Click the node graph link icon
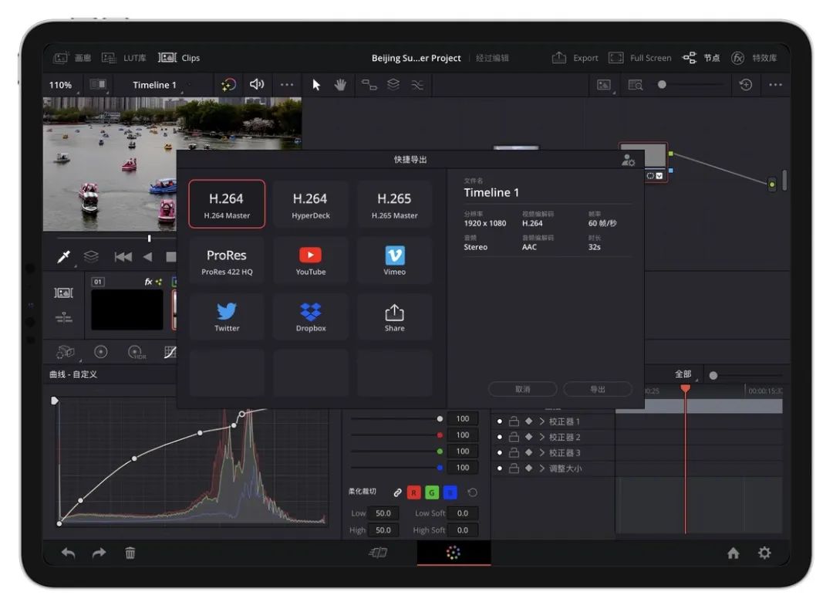Viewport: 833px width, 609px height. 369,84
